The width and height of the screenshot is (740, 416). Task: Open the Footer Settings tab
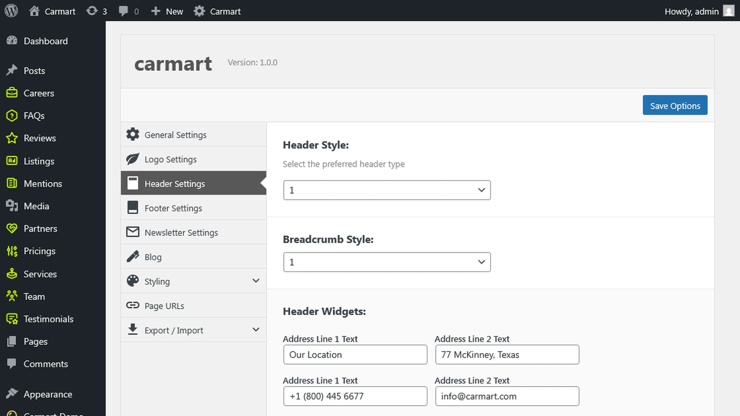tap(193, 208)
